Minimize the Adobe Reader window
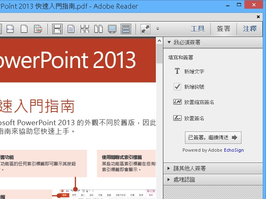Screen dimensions: 266x199 pos(228,5)
